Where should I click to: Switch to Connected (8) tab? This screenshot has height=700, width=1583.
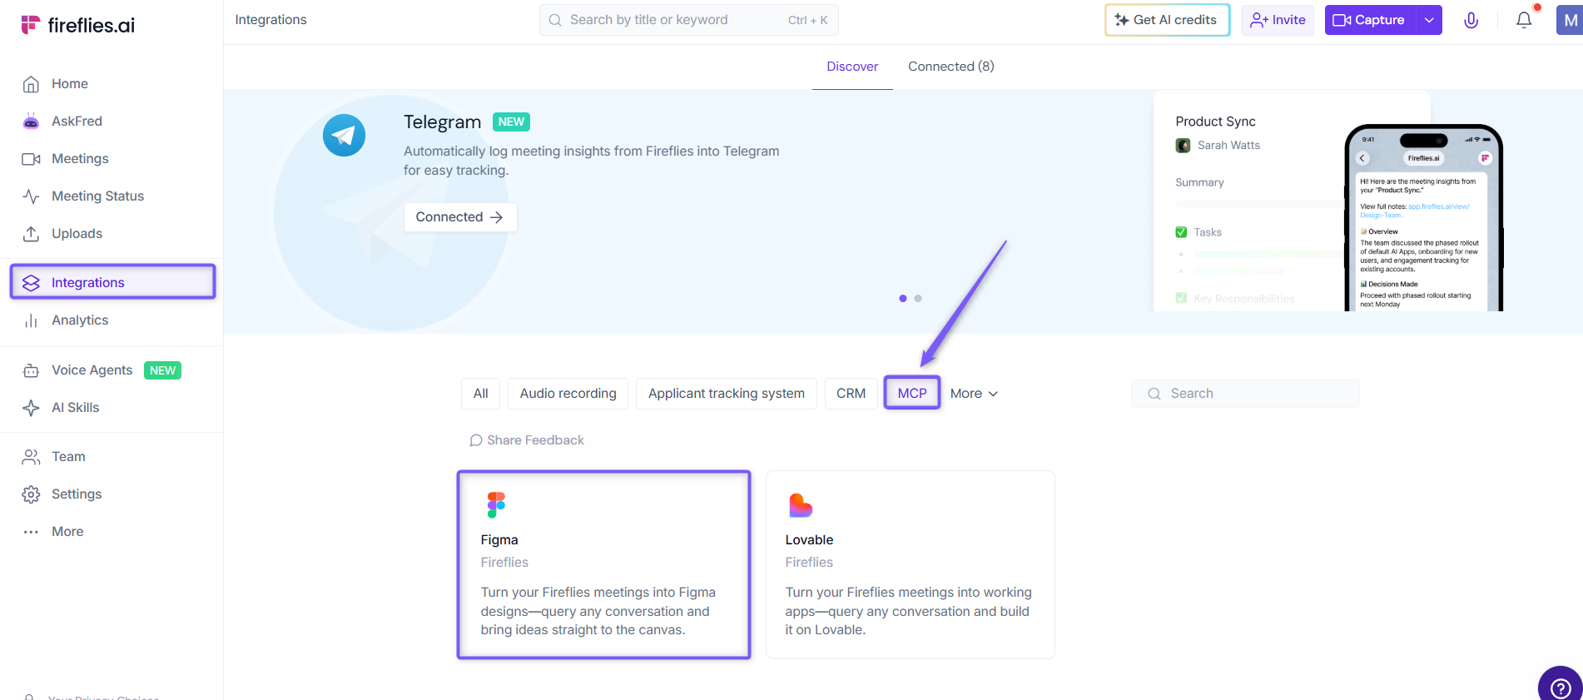coord(950,67)
